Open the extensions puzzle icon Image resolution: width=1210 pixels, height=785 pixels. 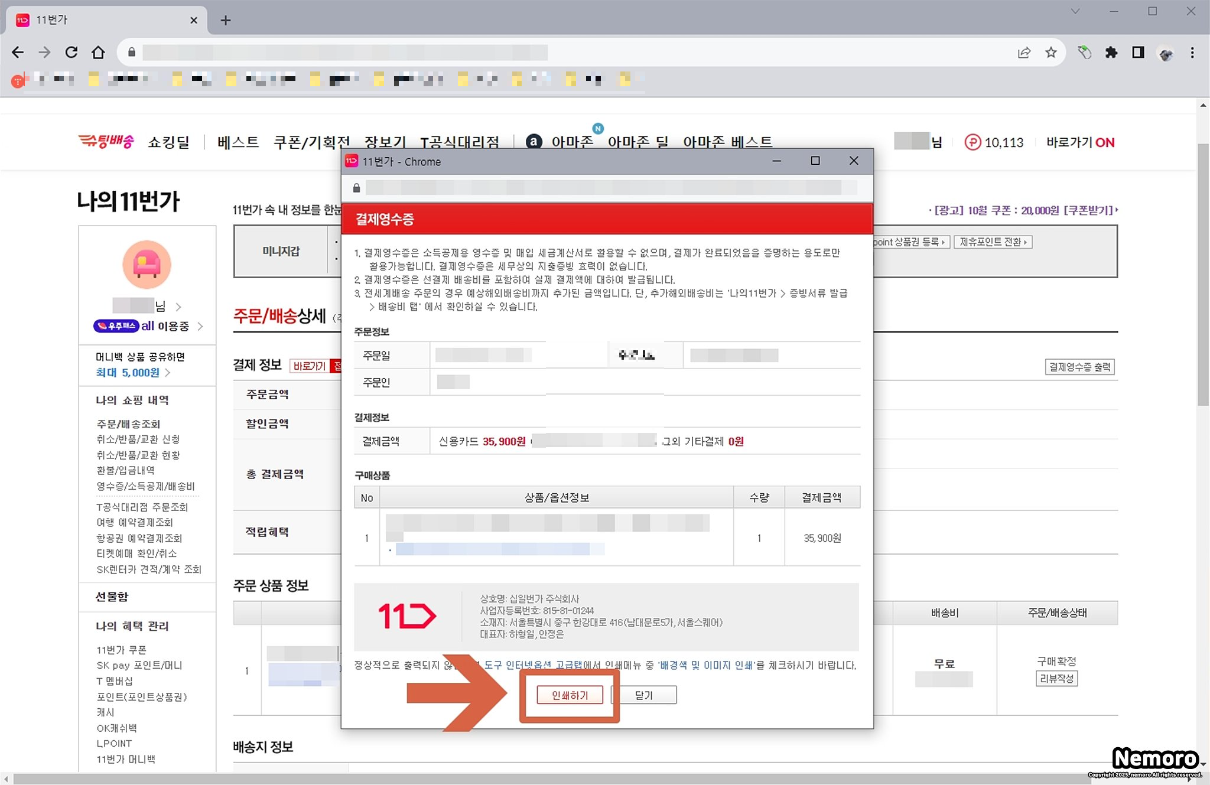pyautogui.click(x=1111, y=53)
